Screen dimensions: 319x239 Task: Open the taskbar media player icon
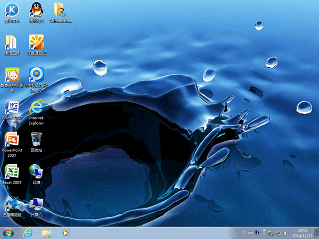pyautogui.click(x=65, y=233)
